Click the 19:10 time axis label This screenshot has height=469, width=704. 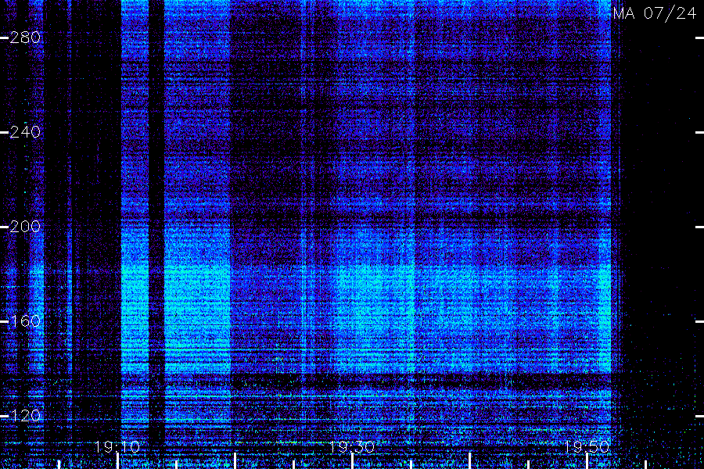tap(117, 447)
